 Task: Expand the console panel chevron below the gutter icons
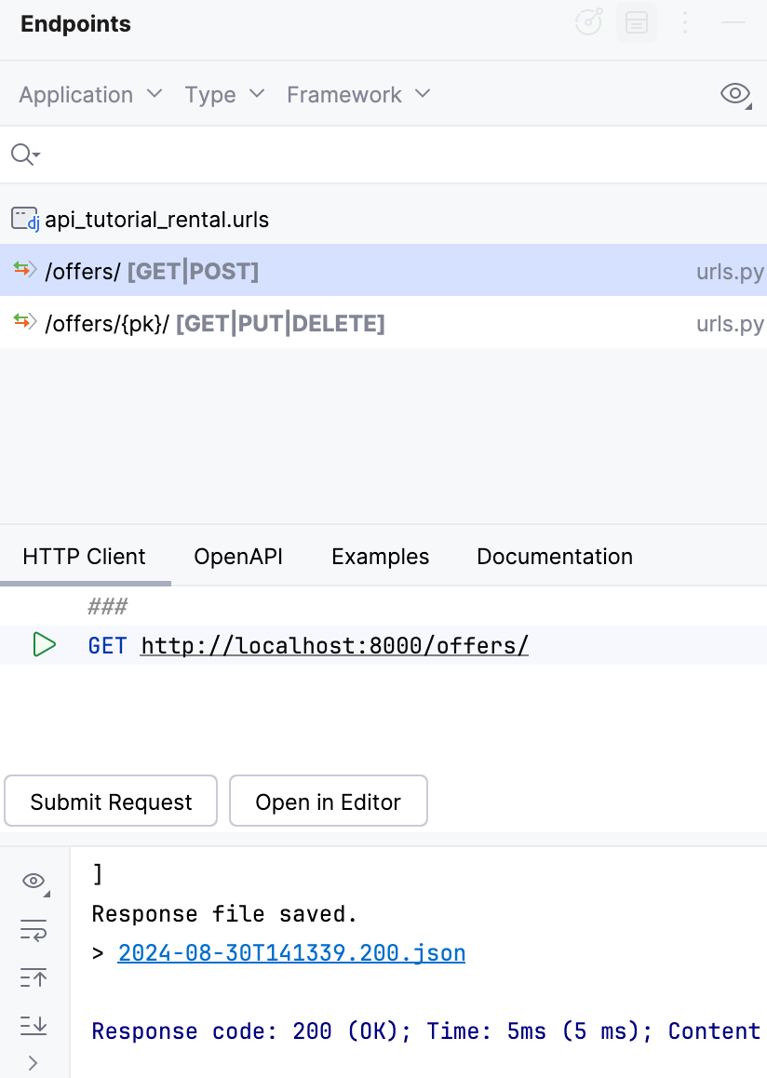pos(34,1063)
